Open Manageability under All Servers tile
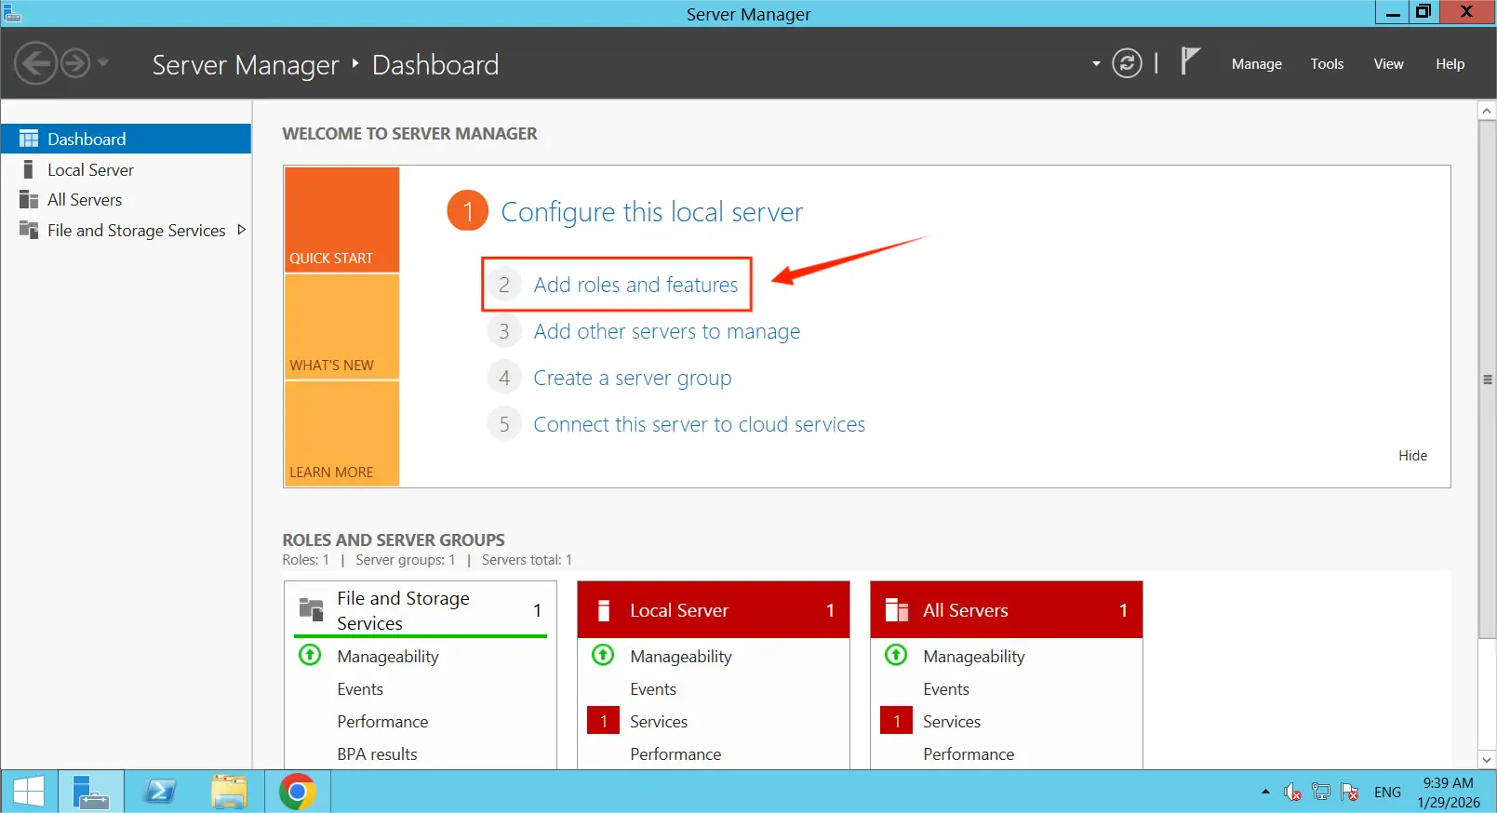 974,657
